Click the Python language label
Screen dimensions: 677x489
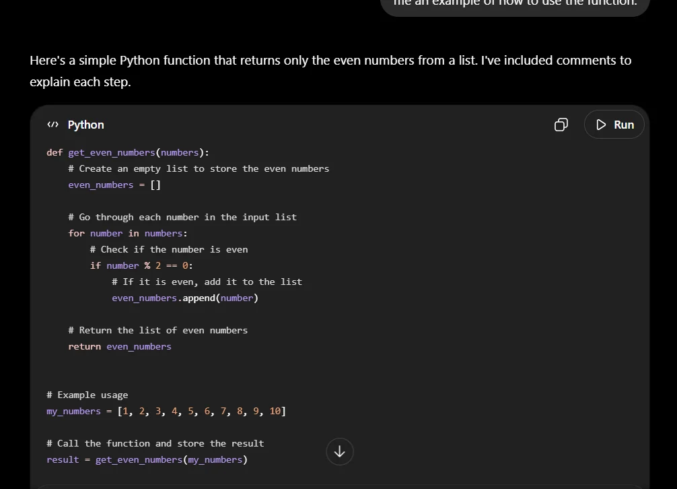(86, 125)
